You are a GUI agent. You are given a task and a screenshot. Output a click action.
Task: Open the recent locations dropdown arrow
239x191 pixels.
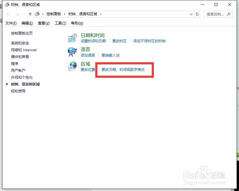pos(24,14)
